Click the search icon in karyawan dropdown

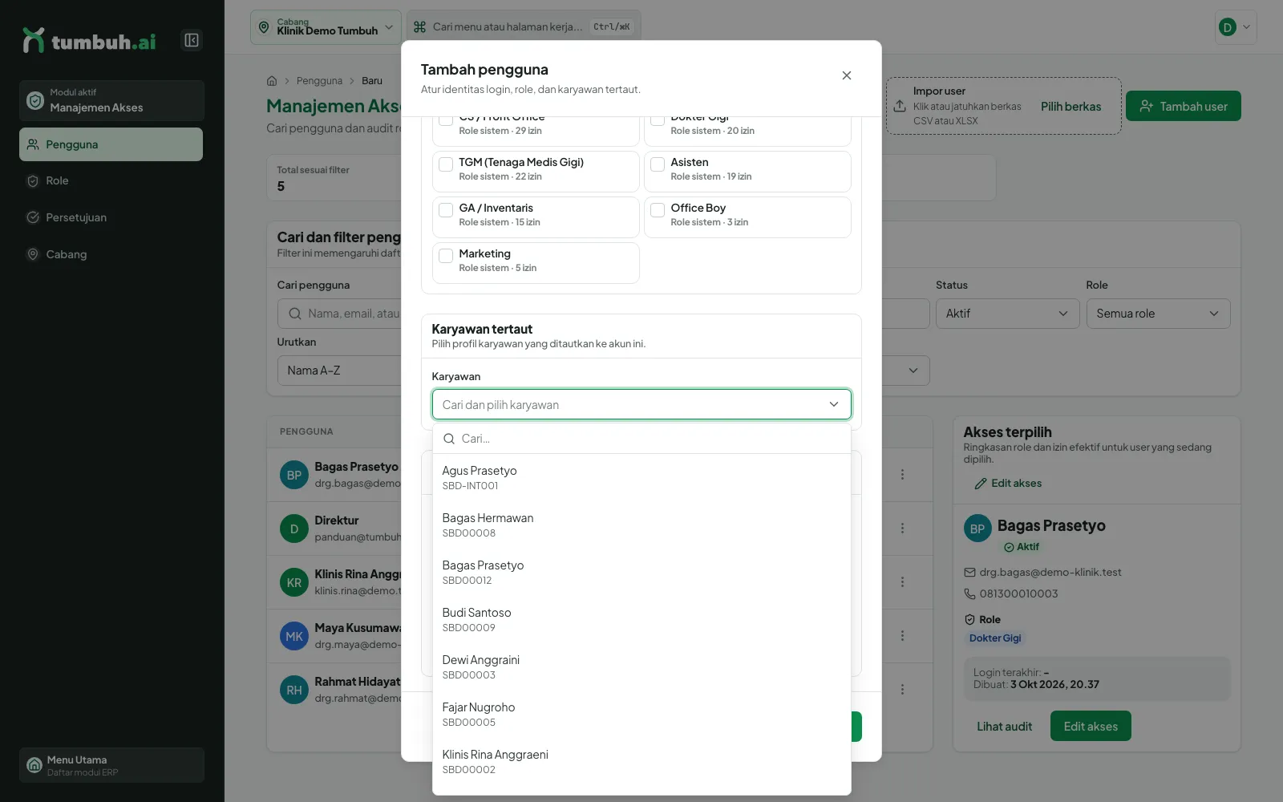449,439
